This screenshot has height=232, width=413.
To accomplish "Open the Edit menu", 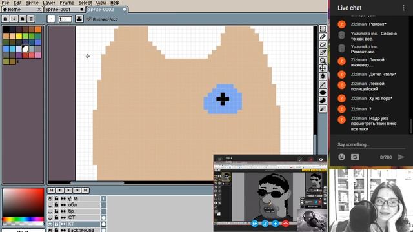I will [x=17, y=3].
